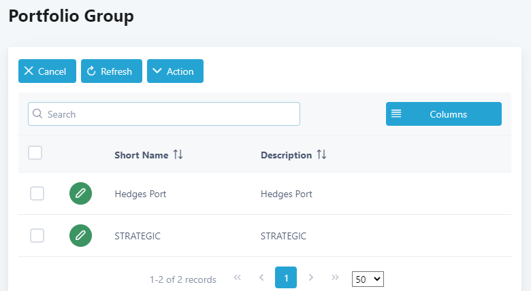The height and width of the screenshot is (291, 531).
Task: Open the Action dropdown menu
Action: 175,71
